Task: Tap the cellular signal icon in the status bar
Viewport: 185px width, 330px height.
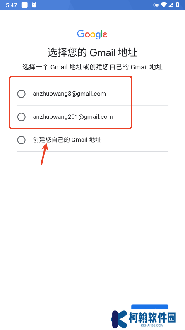Action: (x=171, y=5)
